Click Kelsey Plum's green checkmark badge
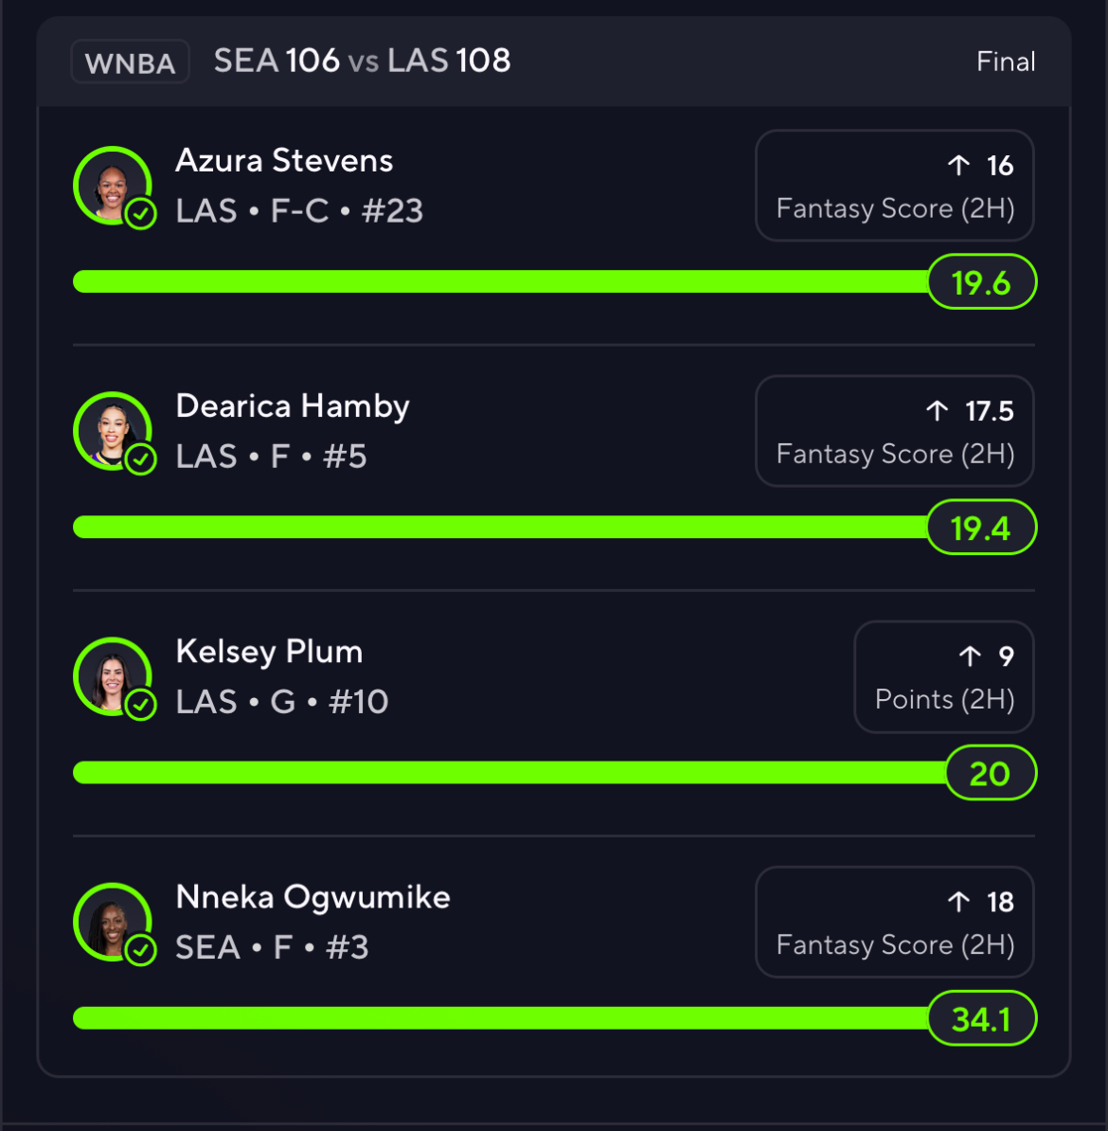 point(141,705)
